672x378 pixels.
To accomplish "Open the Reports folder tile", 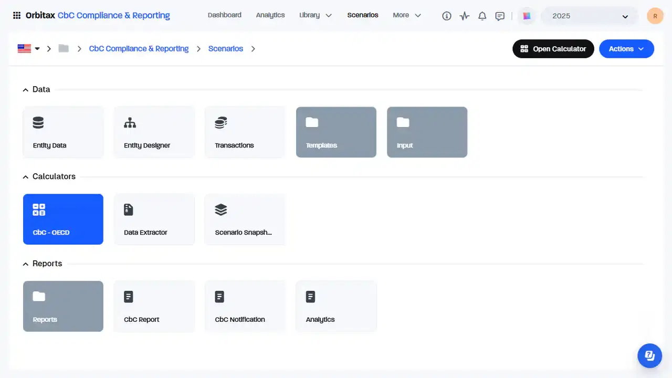I will (x=63, y=307).
